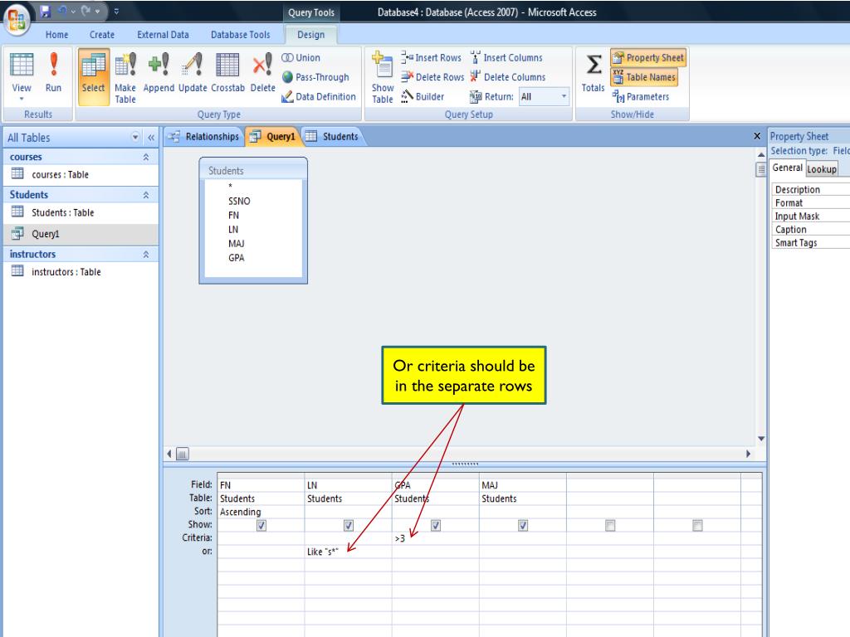The width and height of the screenshot is (850, 637).
Task: Choose the Select query type
Action: point(93,76)
